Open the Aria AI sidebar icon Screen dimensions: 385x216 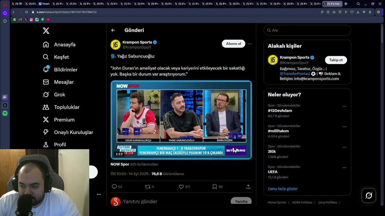[x=5, y=97]
